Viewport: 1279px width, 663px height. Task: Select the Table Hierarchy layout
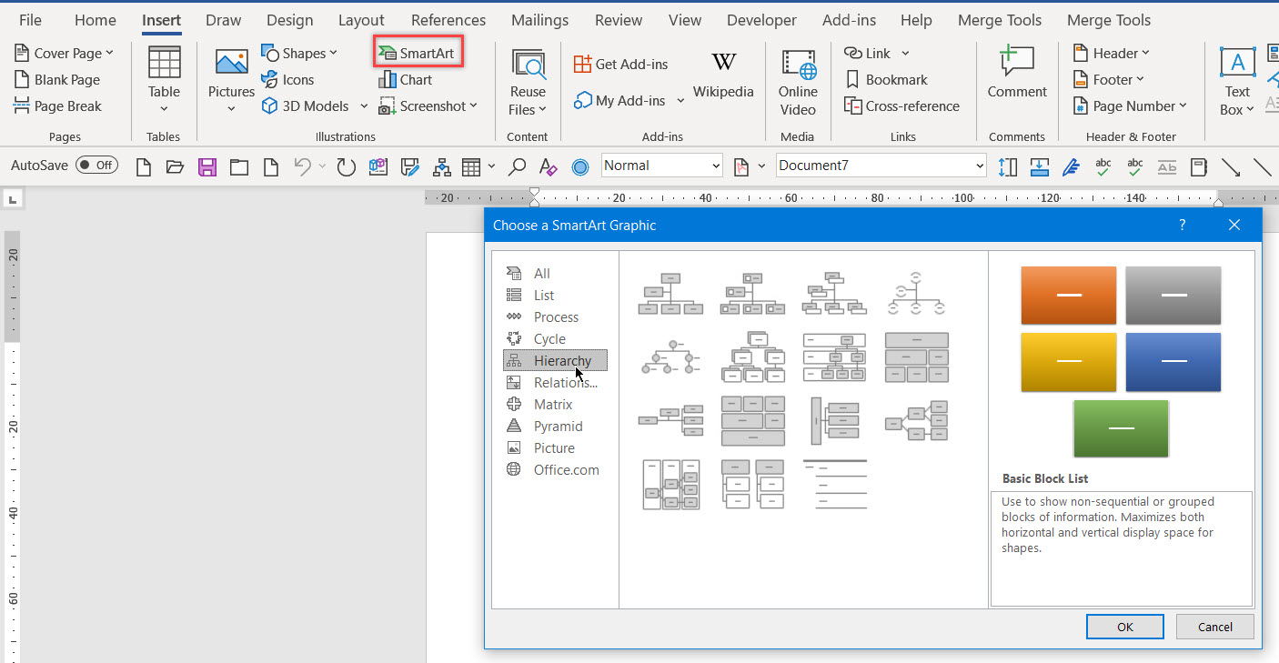point(917,357)
